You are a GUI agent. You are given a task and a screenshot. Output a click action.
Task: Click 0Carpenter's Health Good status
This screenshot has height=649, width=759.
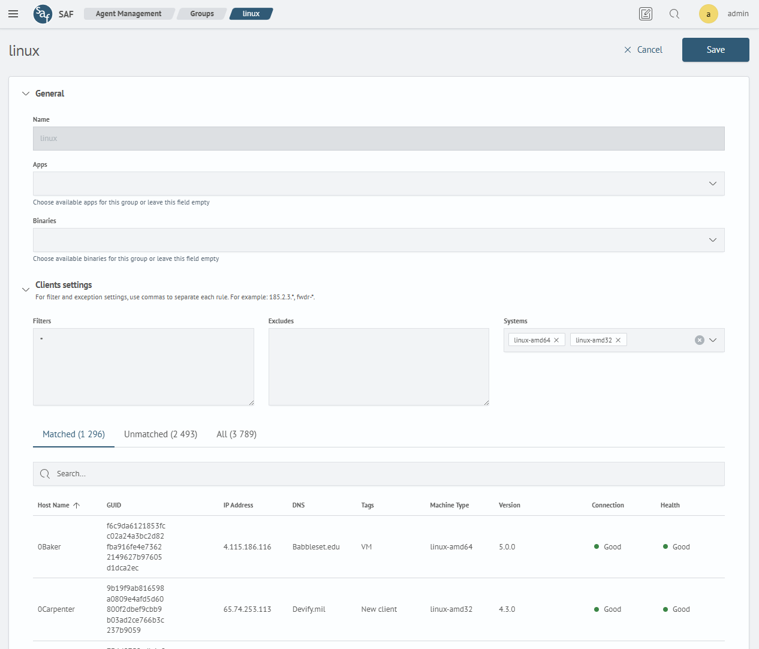tap(676, 609)
